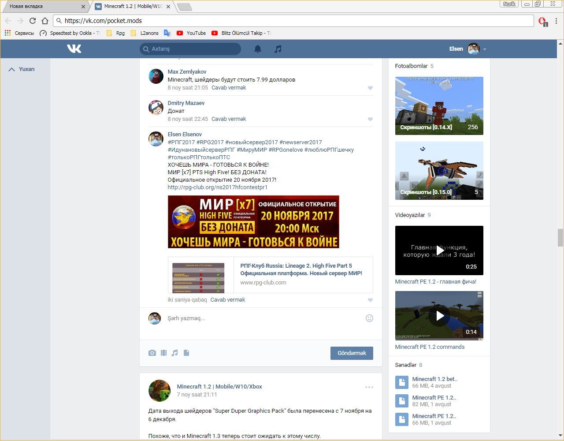The image size is (564, 441).
Task: Play the 0:25 video thumbnail
Action: click(x=439, y=250)
